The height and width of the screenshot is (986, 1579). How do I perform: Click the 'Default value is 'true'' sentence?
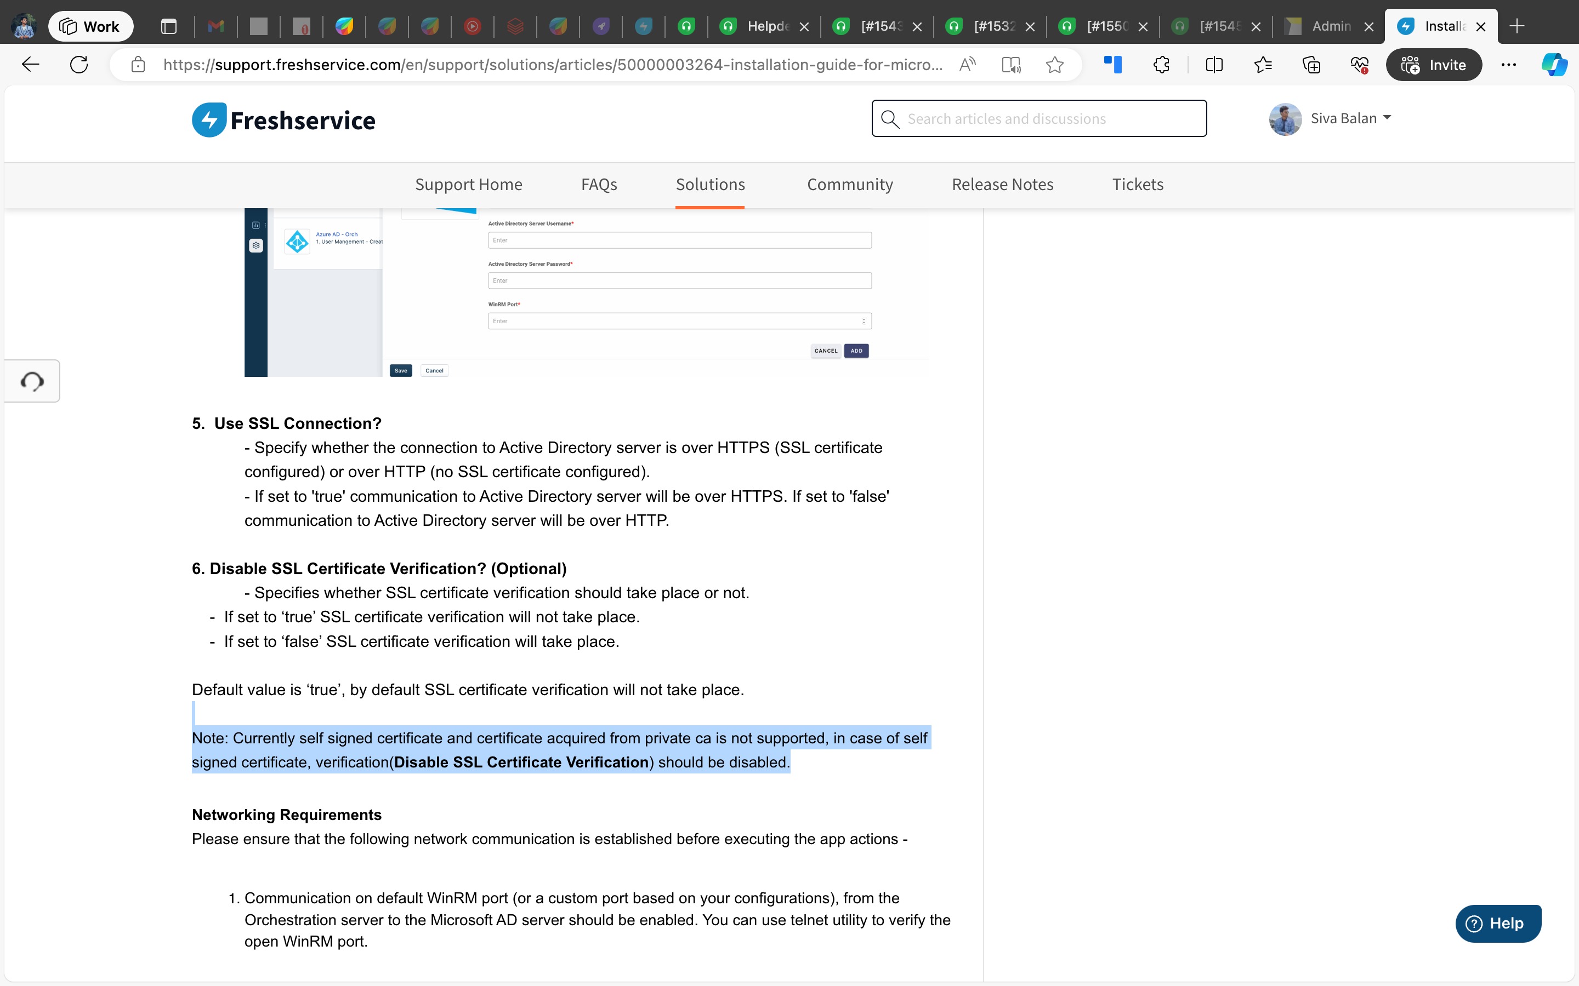(468, 689)
